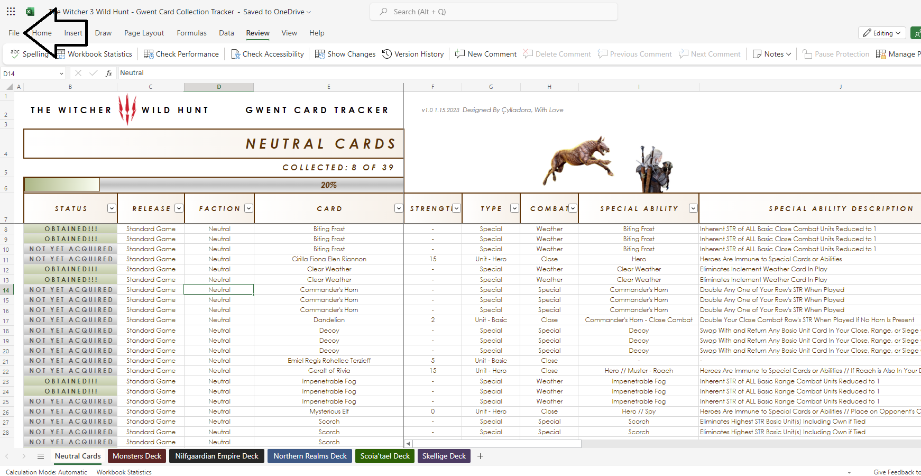
Task: Switch to Nilfgaardian Empire Deck sheet
Action: tap(217, 456)
